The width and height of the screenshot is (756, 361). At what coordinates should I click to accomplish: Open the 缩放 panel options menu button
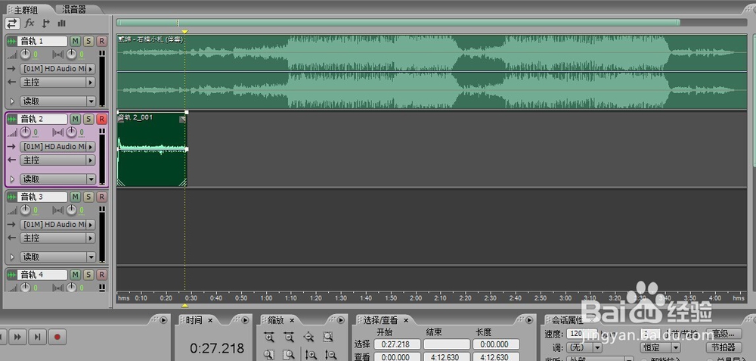click(x=340, y=320)
